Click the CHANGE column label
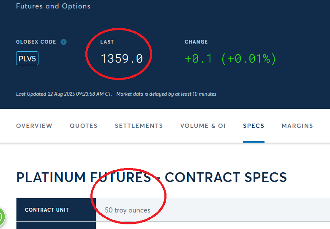330x229 pixels. [196, 42]
